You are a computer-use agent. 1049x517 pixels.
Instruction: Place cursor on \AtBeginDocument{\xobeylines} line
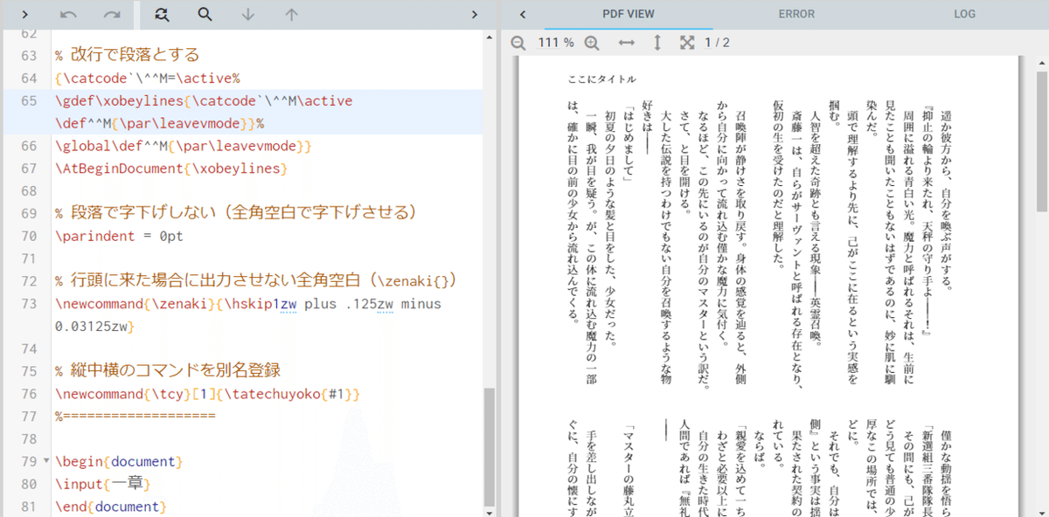click(x=170, y=168)
